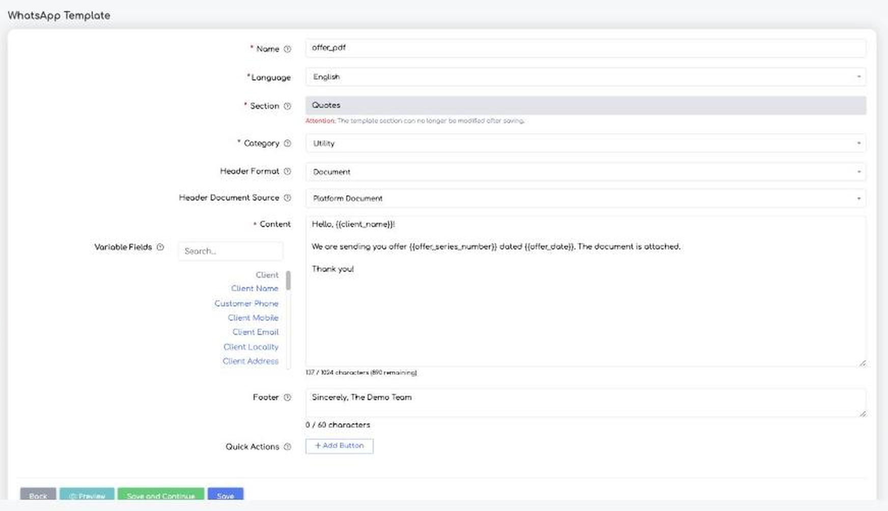
Task: Insert the Client Name variable
Action: (255, 289)
